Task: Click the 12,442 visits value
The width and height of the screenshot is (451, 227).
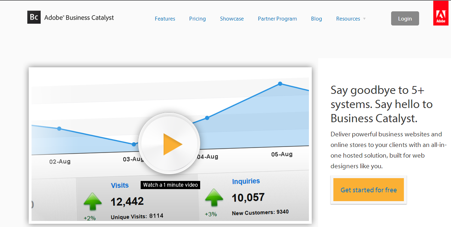Action: (127, 202)
